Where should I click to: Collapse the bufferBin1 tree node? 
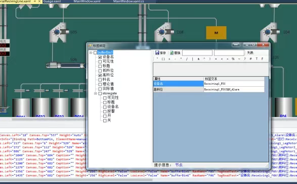[91, 52]
